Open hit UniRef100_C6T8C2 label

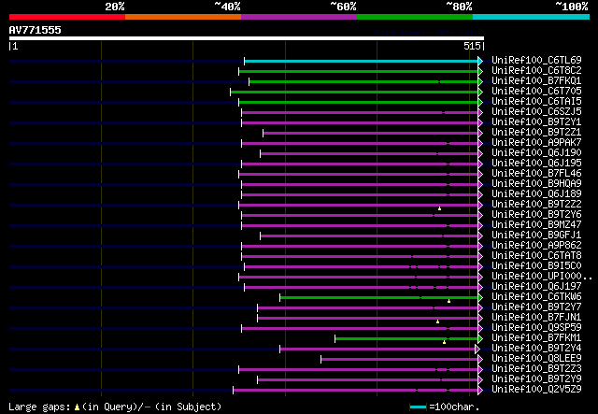pos(536,71)
